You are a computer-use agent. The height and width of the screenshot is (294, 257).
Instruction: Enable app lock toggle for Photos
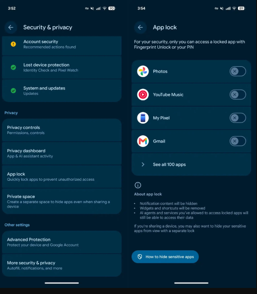pos(237,71)
